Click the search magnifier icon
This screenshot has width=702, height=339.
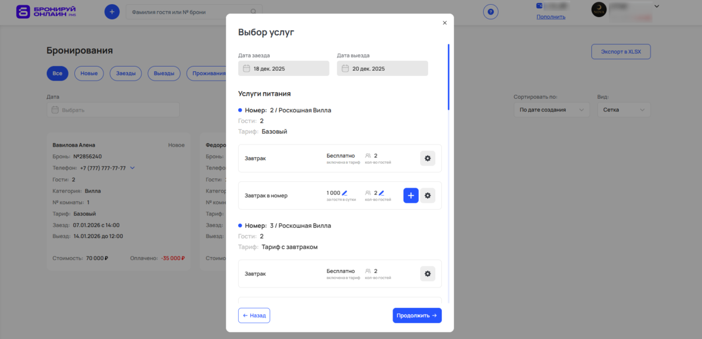[x=253, y=12]
